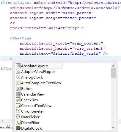Image resolution: width=121 pixels, height=132 pixels.
Task: Click the TextView wrap_content layout_height line
Action: [x=62, y=48]
